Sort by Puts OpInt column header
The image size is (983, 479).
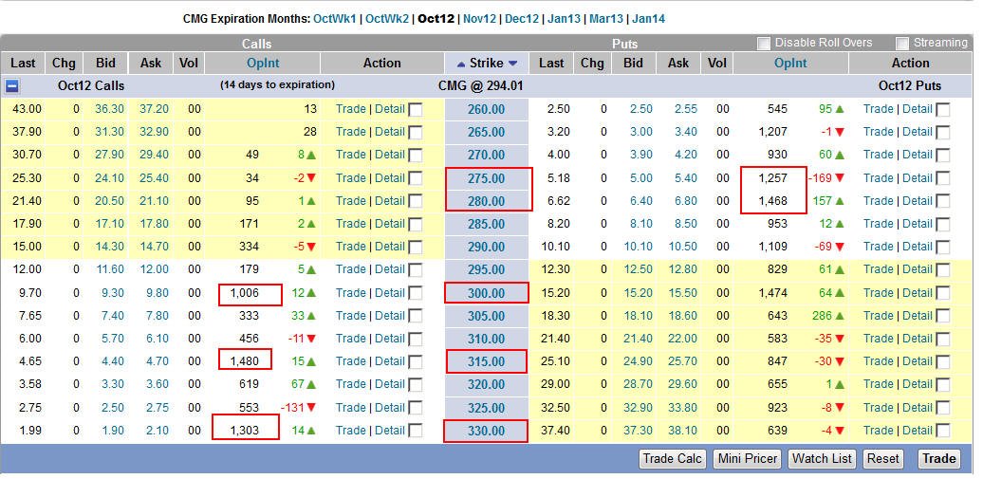790,64
